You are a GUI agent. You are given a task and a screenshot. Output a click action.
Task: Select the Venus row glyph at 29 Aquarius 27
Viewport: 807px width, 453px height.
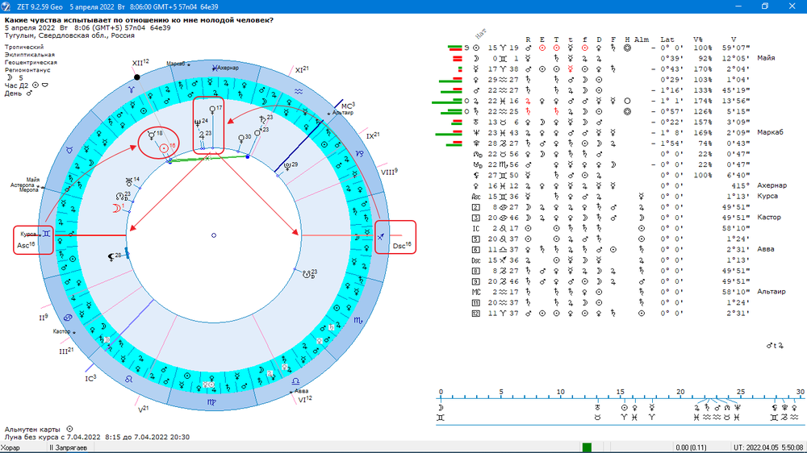tap(476, 80)
